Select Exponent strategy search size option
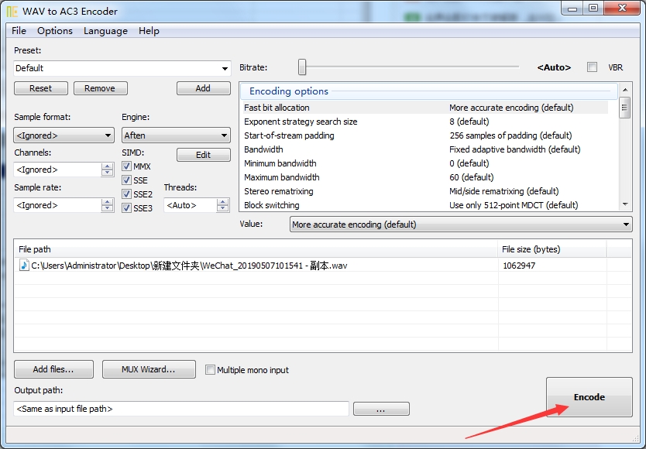This screenshot has width=646, height=449. point(425,122)
